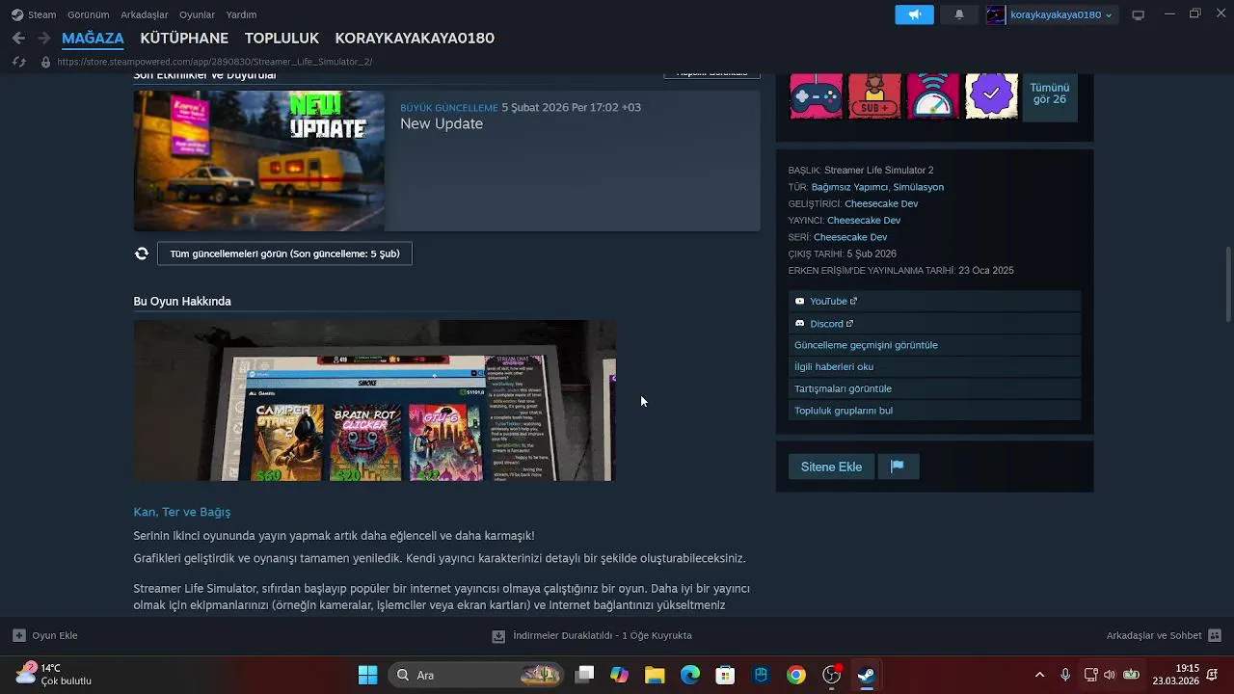Click the Steam taskbar icon
This screenshot has width=1234, height=694.
[867, 675]
